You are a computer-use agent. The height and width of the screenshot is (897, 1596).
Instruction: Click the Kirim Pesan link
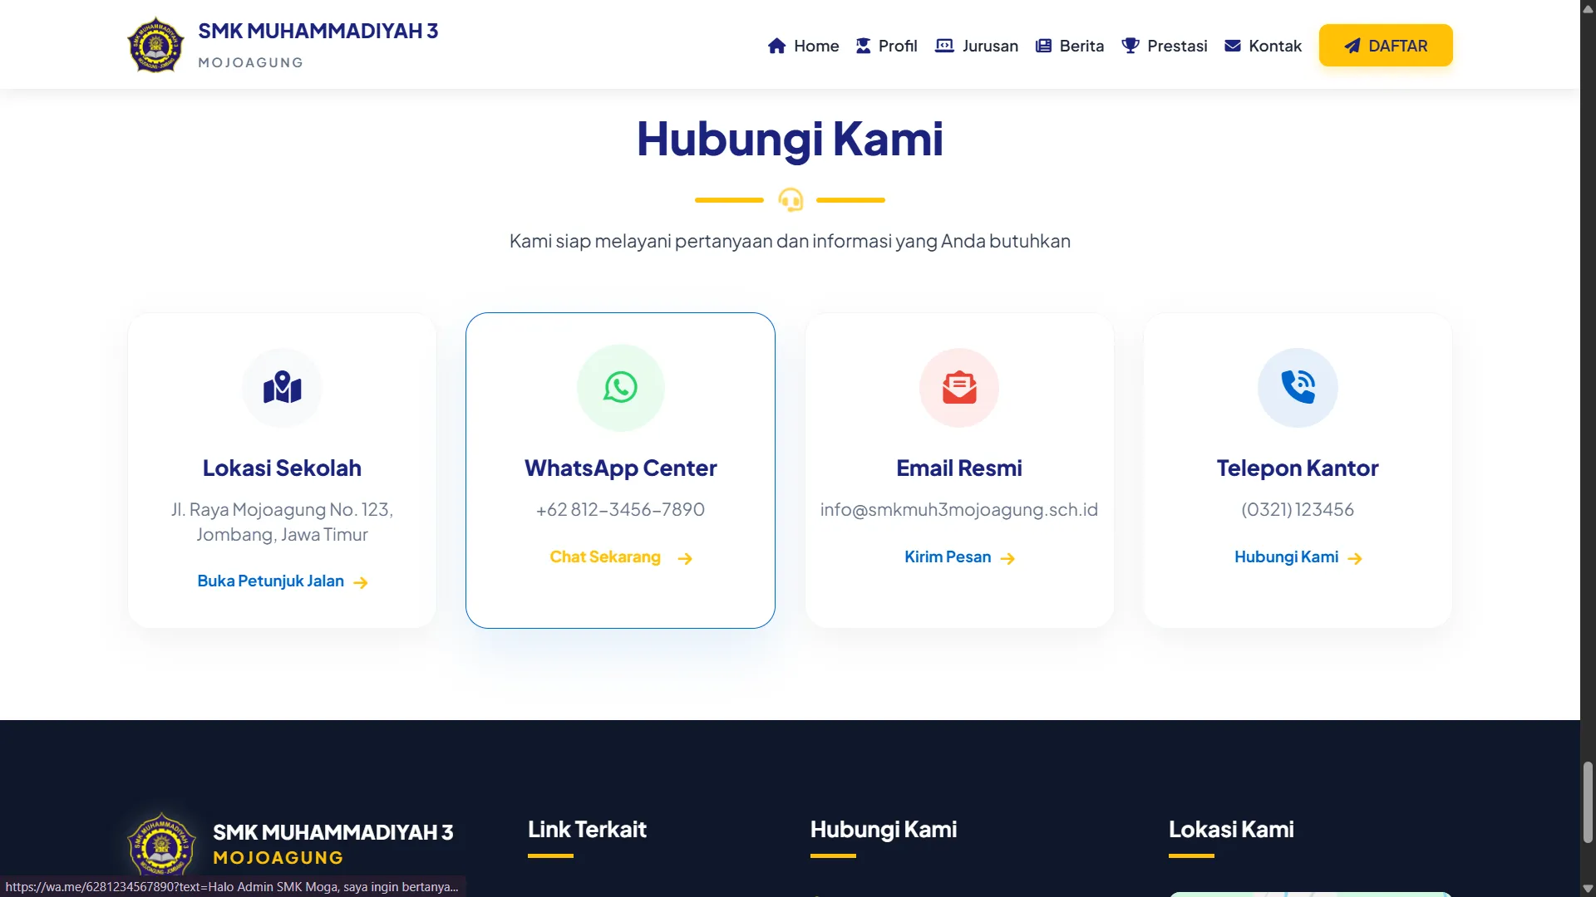coord(948,557)
